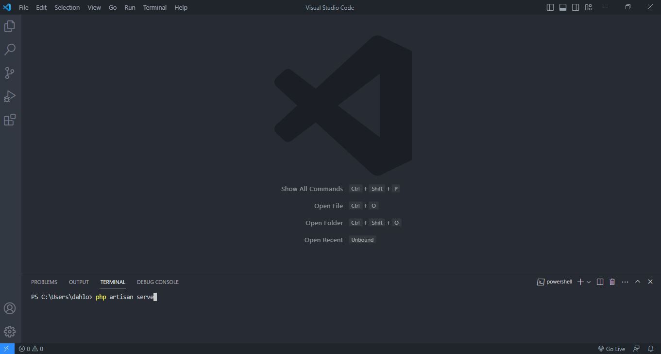661x354 pixels.
Task: Open the Explorer view in activity bar
Action: tap(10, 26)
